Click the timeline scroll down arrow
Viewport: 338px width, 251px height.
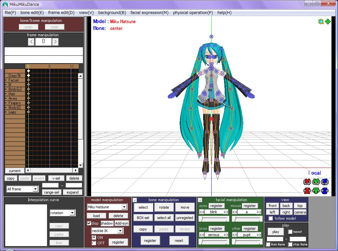point(80,165)
